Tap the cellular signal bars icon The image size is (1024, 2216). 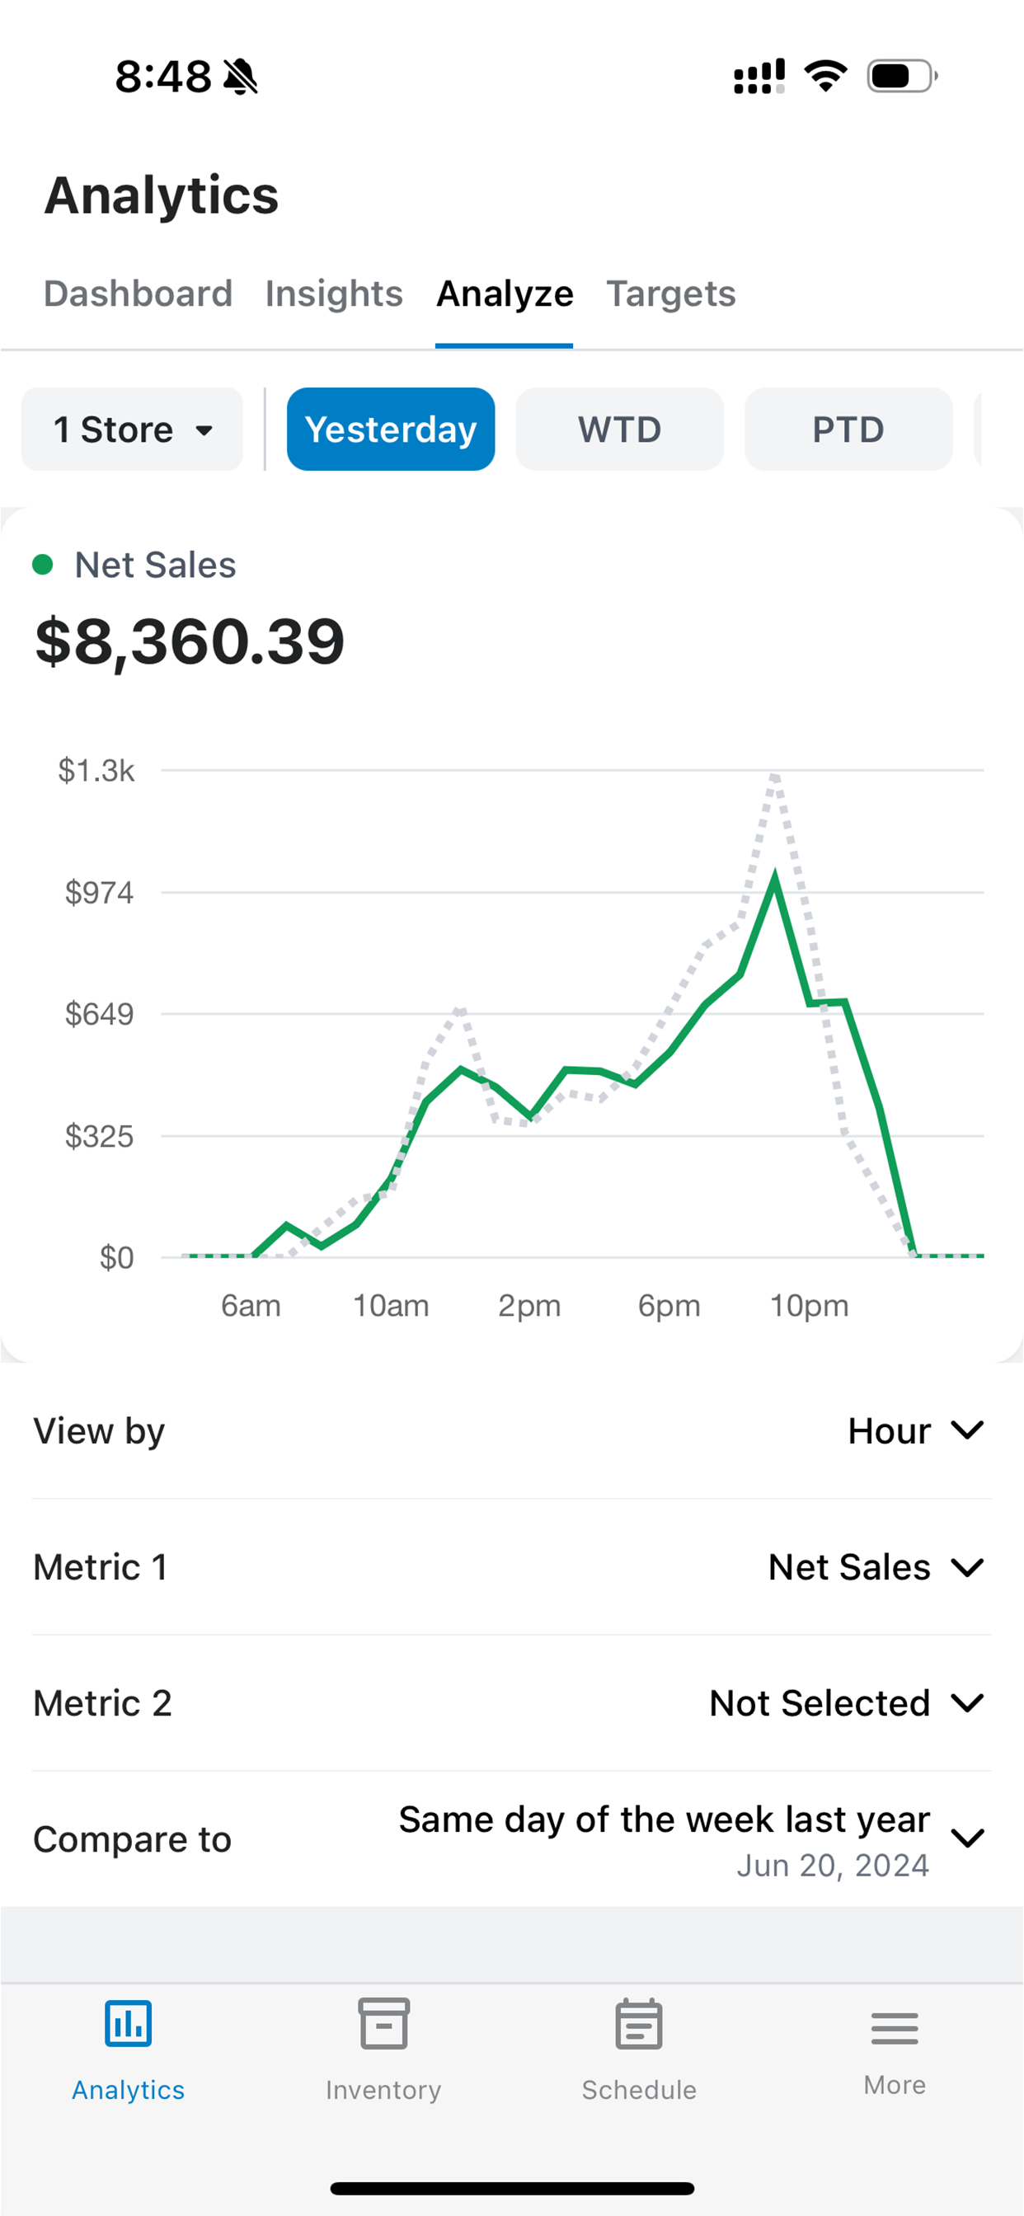pyautogui.click(x=759, y=77)
